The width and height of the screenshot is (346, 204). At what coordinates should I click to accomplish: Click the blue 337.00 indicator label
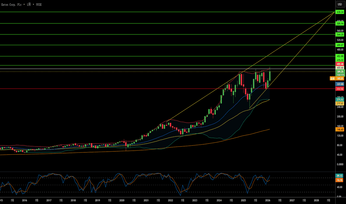(340, 84)
